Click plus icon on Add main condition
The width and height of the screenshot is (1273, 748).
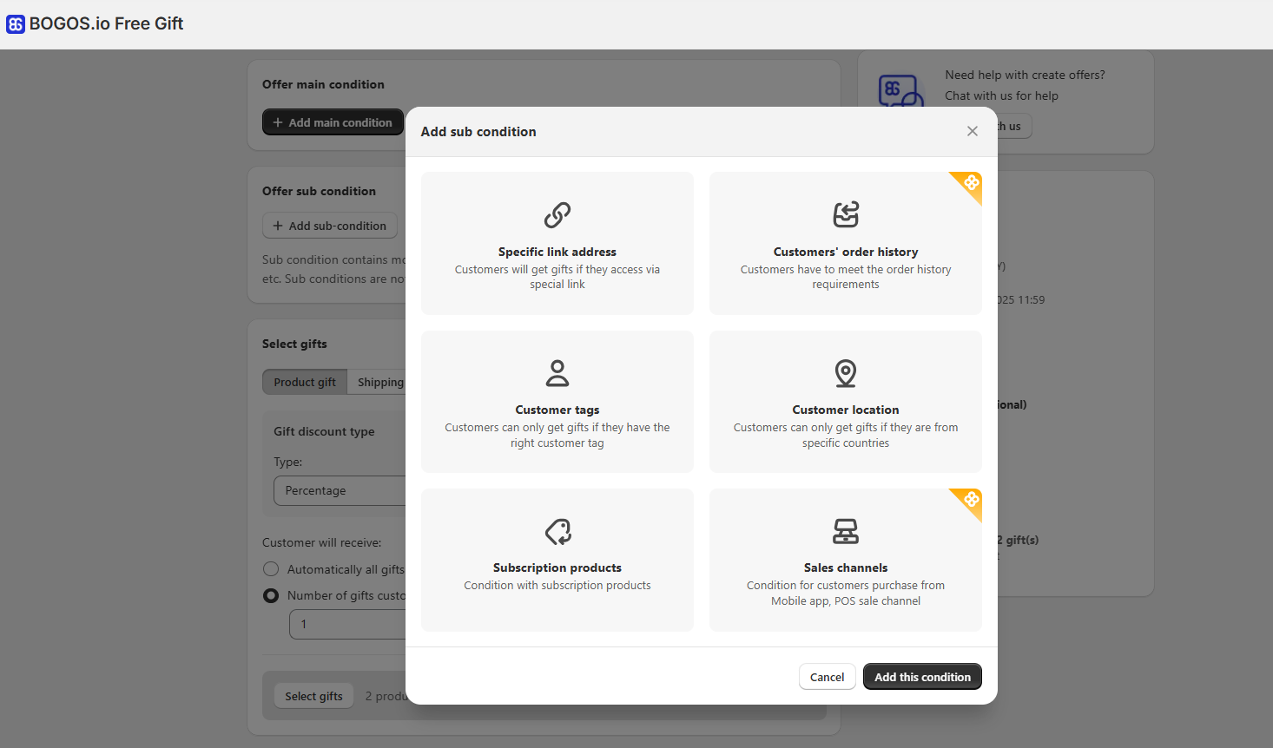278,122
